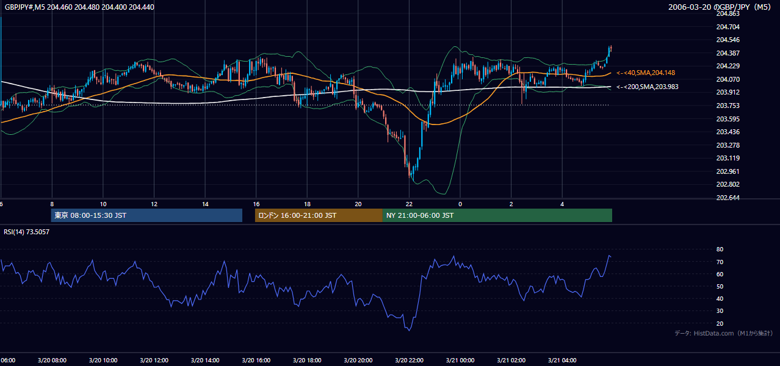Click RSI scale value 70
This screenshot has height=366, width=780.
point(720,262)
